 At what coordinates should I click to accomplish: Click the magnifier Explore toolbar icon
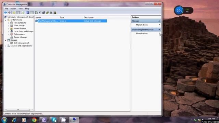[51, 13]
